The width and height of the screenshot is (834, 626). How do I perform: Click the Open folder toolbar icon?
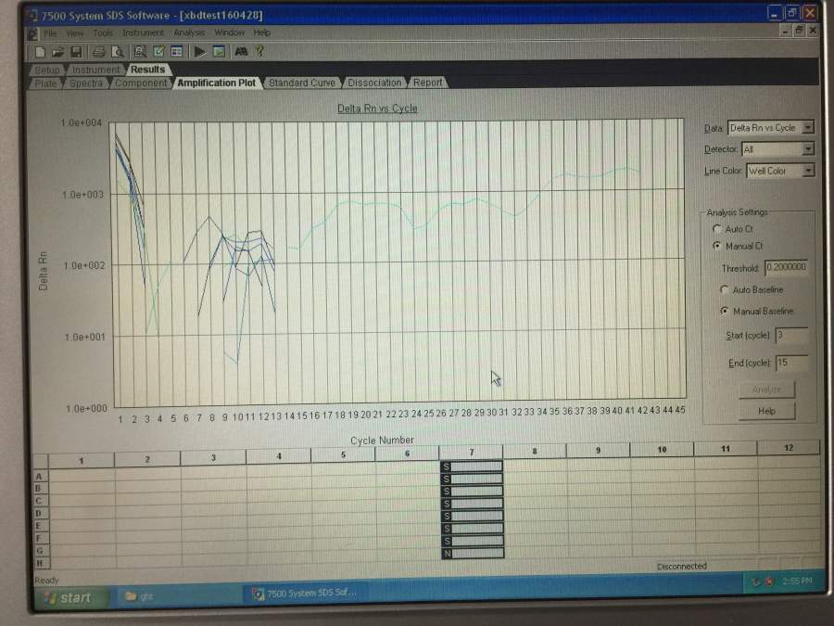[58, 52]
